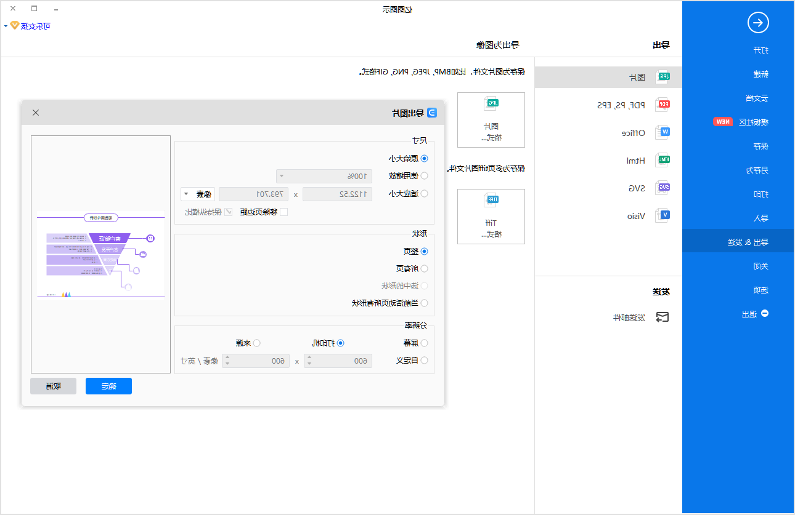Select the 图片 export category row
Screen dimensions: 795x515
coord(608,77)
